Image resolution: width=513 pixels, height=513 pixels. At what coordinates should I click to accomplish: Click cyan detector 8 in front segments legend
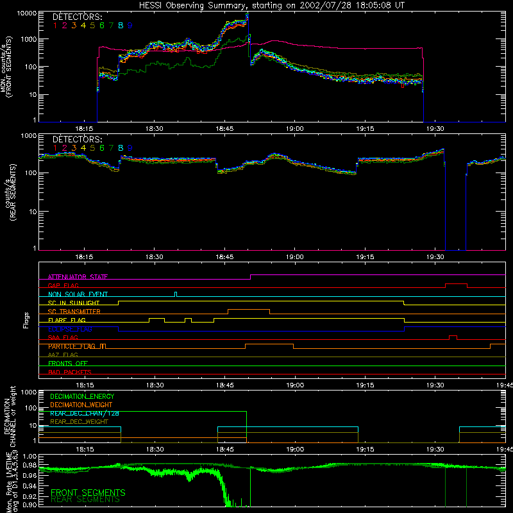click(x=121, y=26)
